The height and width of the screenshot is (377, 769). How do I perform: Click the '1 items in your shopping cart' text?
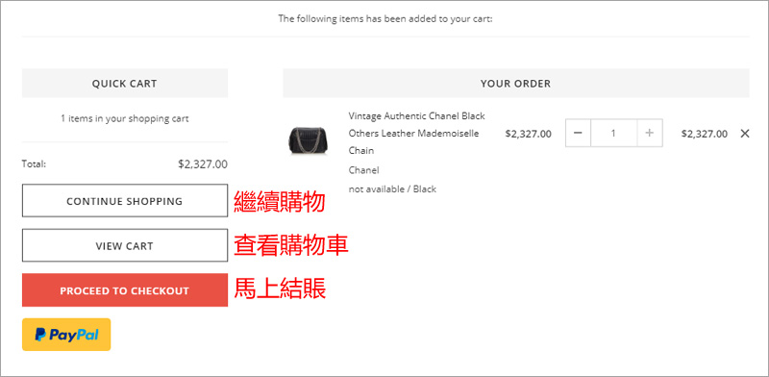point(125,118)
